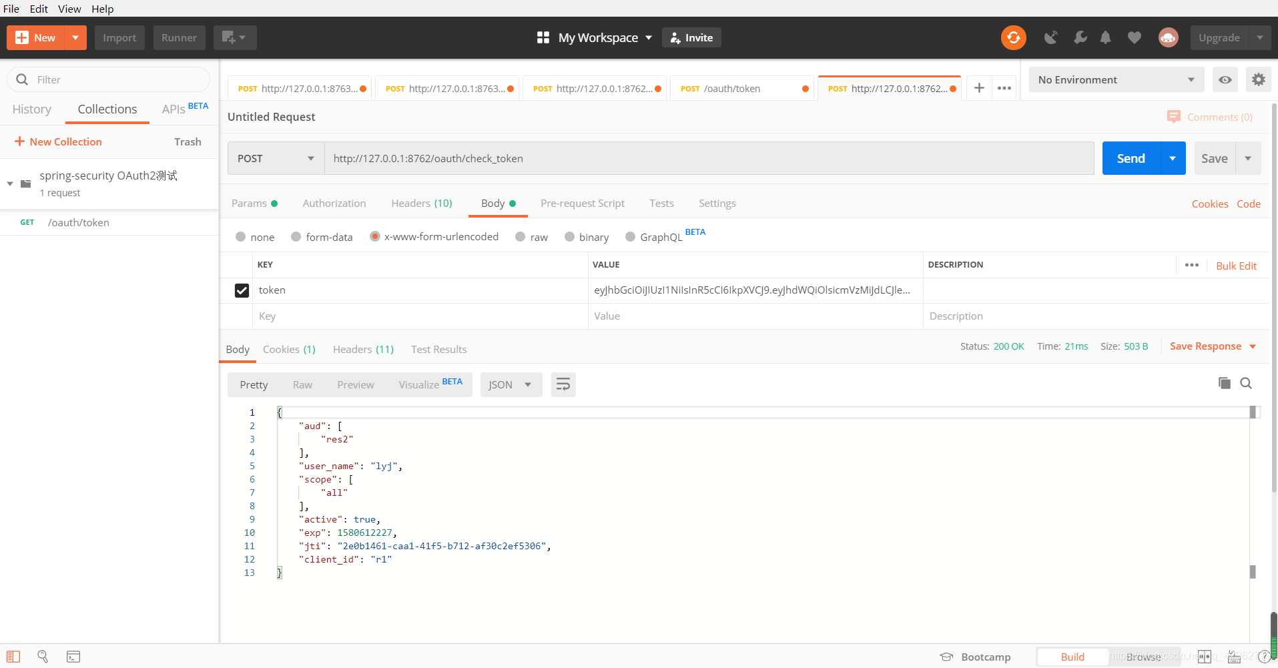Open the Save button dropdown arrow
Screen dimensions: 1278x668
point(1248,158)
